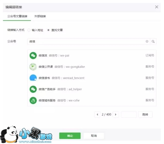The height and width of the screenshot is (144, 164).
Task: Click the weread_tencent WeChat ID text
Action: tap(74, 78)
